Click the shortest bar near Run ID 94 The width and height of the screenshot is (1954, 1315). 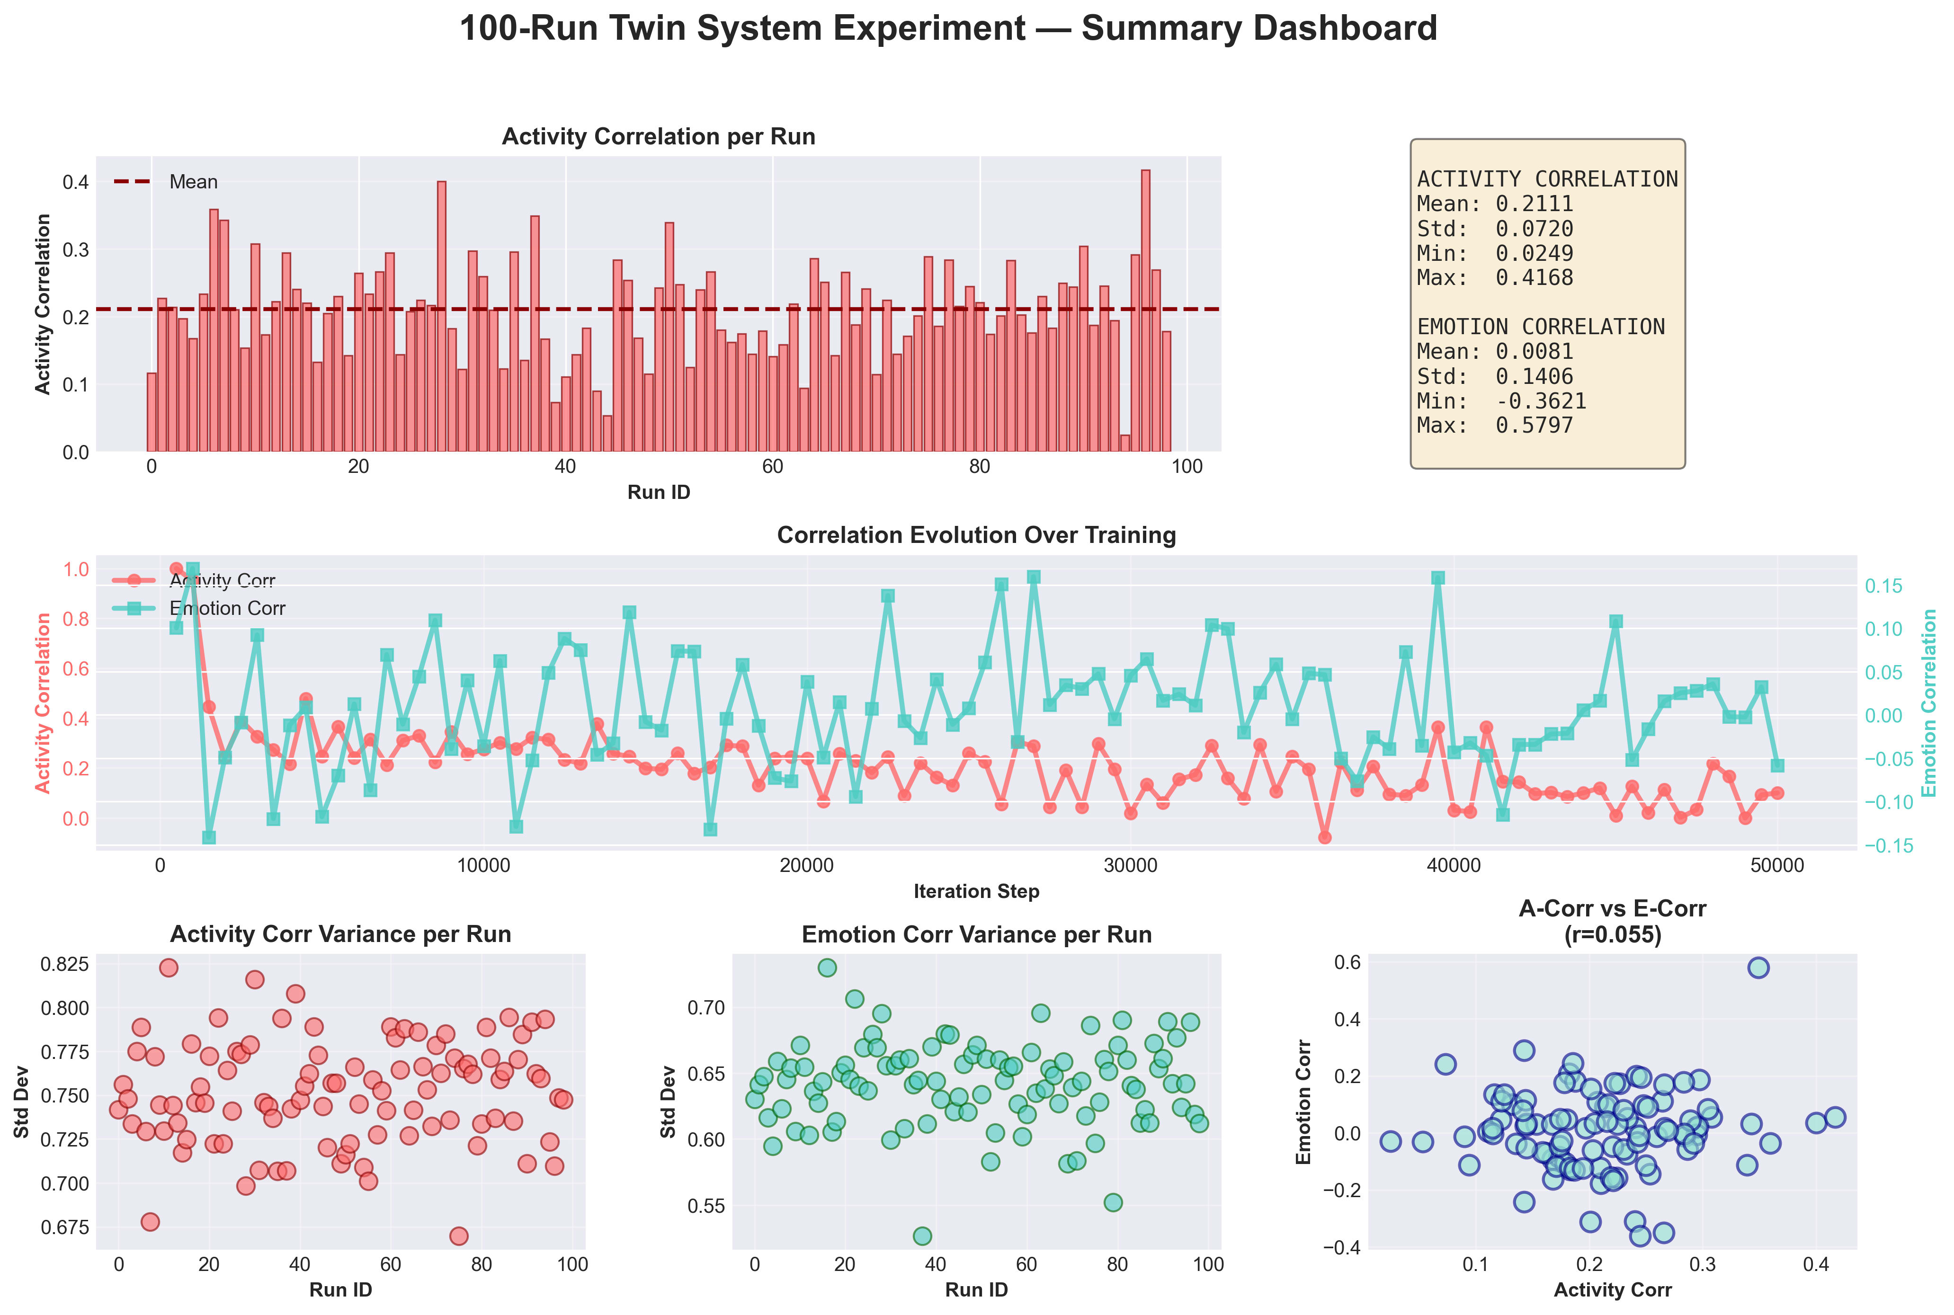pos(1125,444)
